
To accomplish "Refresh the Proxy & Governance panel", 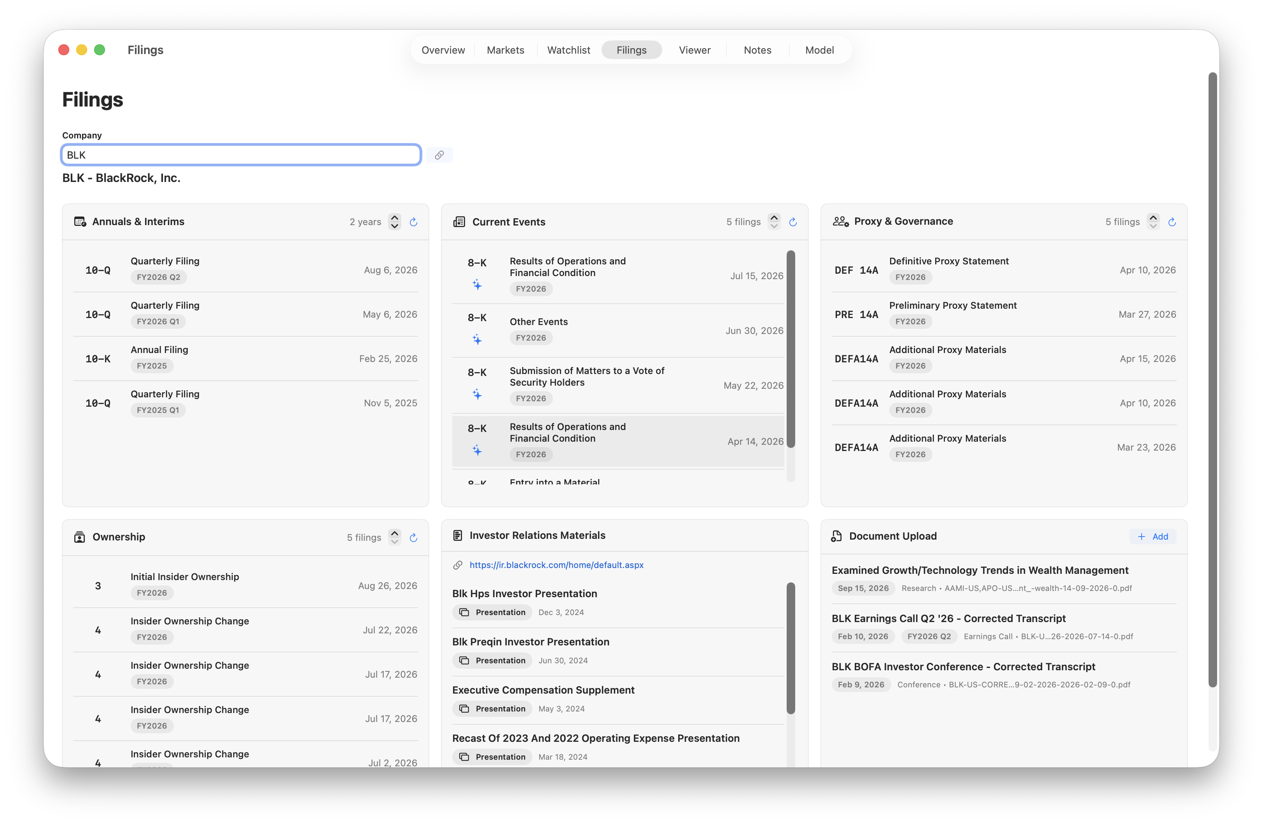I will [x=1172, y=222].
